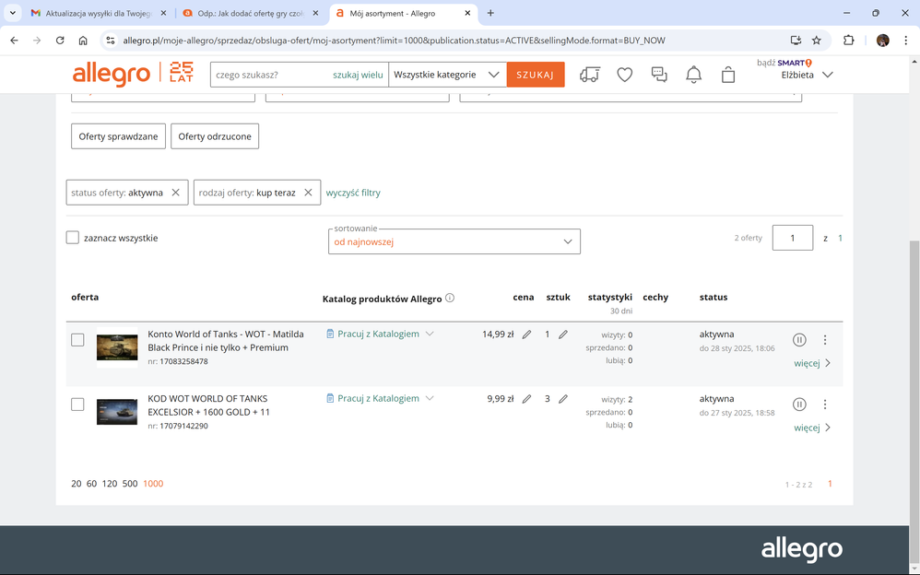Tick the zaznacz wszystkie checkbox
The width and height of the screenshot is (920, 575).
coord(72,238)
